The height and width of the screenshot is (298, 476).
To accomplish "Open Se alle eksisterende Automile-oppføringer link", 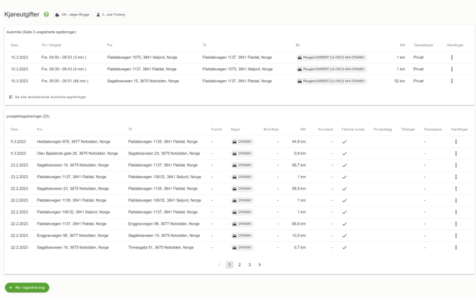I will pyautogui.click(x=50, y=97).
